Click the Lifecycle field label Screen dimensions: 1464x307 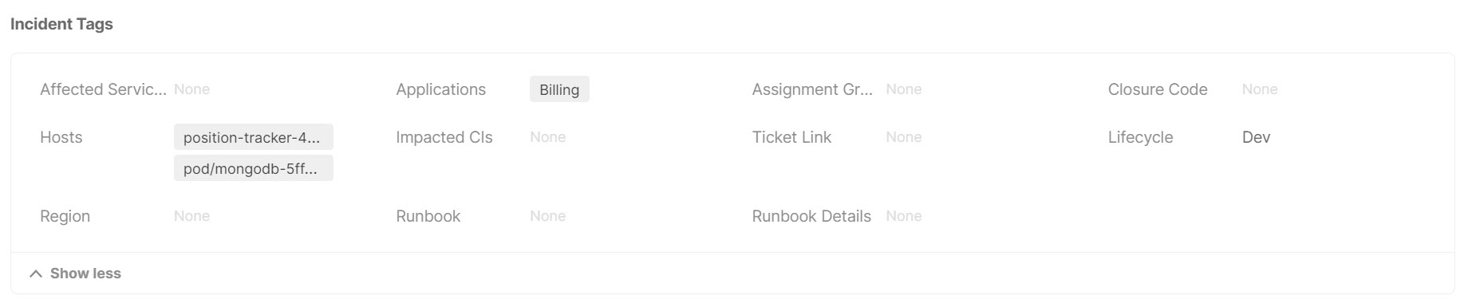(x=1140, y=137)
